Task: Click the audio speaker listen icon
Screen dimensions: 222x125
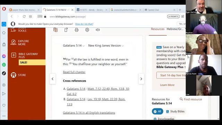Action: tap(98, 30)
